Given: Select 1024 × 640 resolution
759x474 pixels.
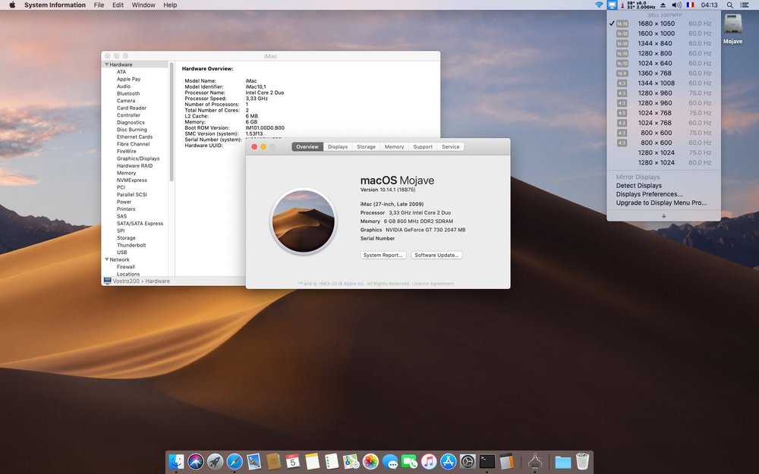Looking at the screenshot, I should [x=663, y=63].
